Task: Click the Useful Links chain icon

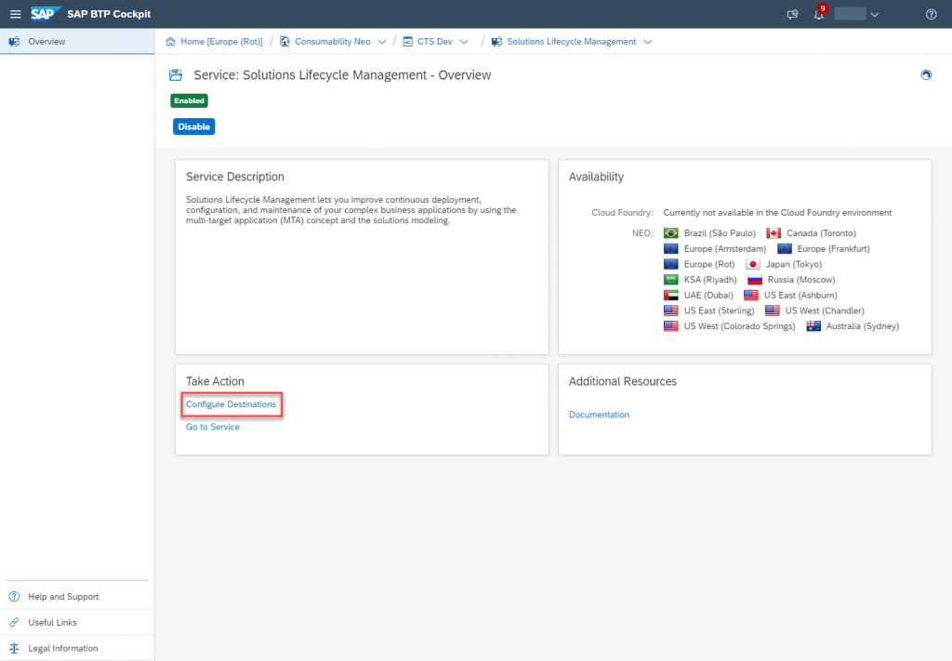Action: pos(14,622)
